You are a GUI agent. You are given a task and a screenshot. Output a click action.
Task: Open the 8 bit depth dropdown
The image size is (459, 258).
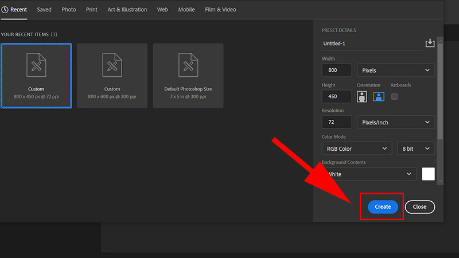pyautogui.click(x=415, y=148)
